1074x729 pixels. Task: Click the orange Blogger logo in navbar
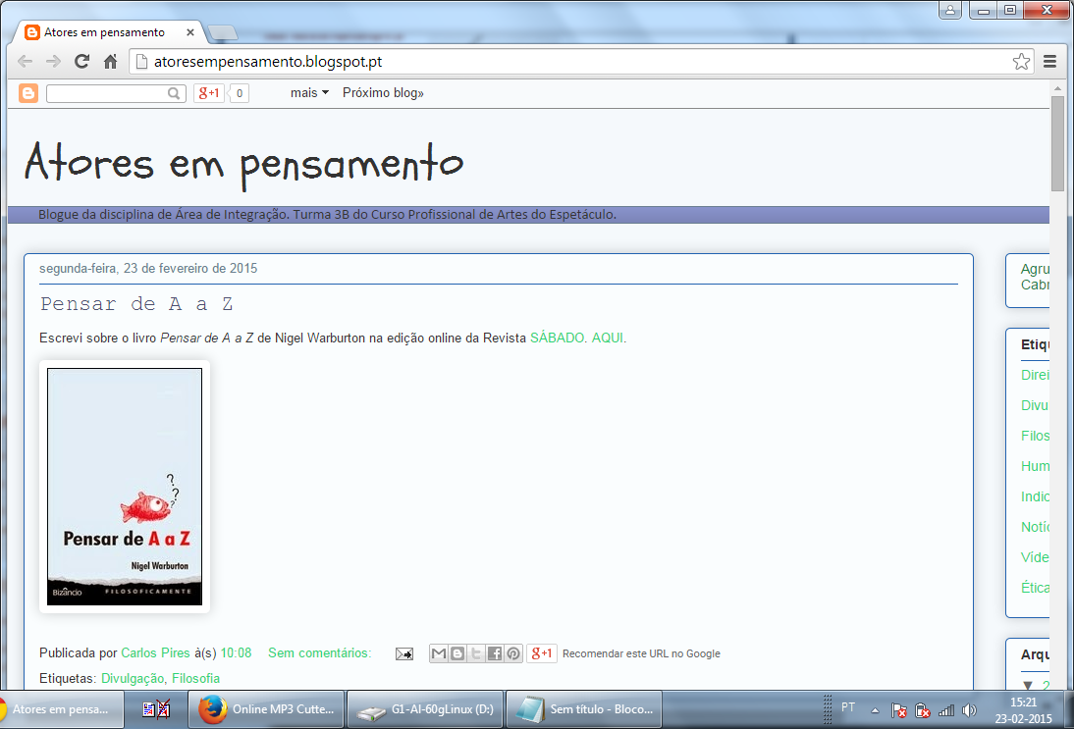28,93
